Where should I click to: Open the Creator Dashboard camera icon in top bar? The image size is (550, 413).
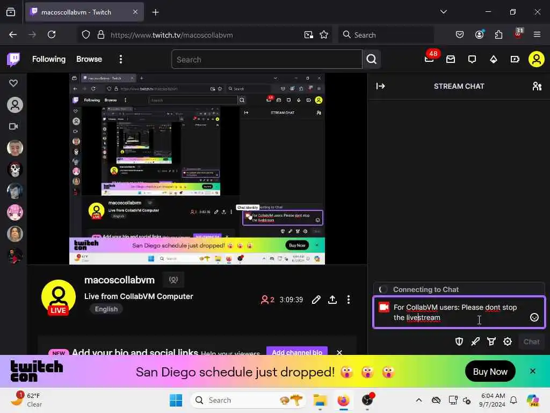[515, 59]
